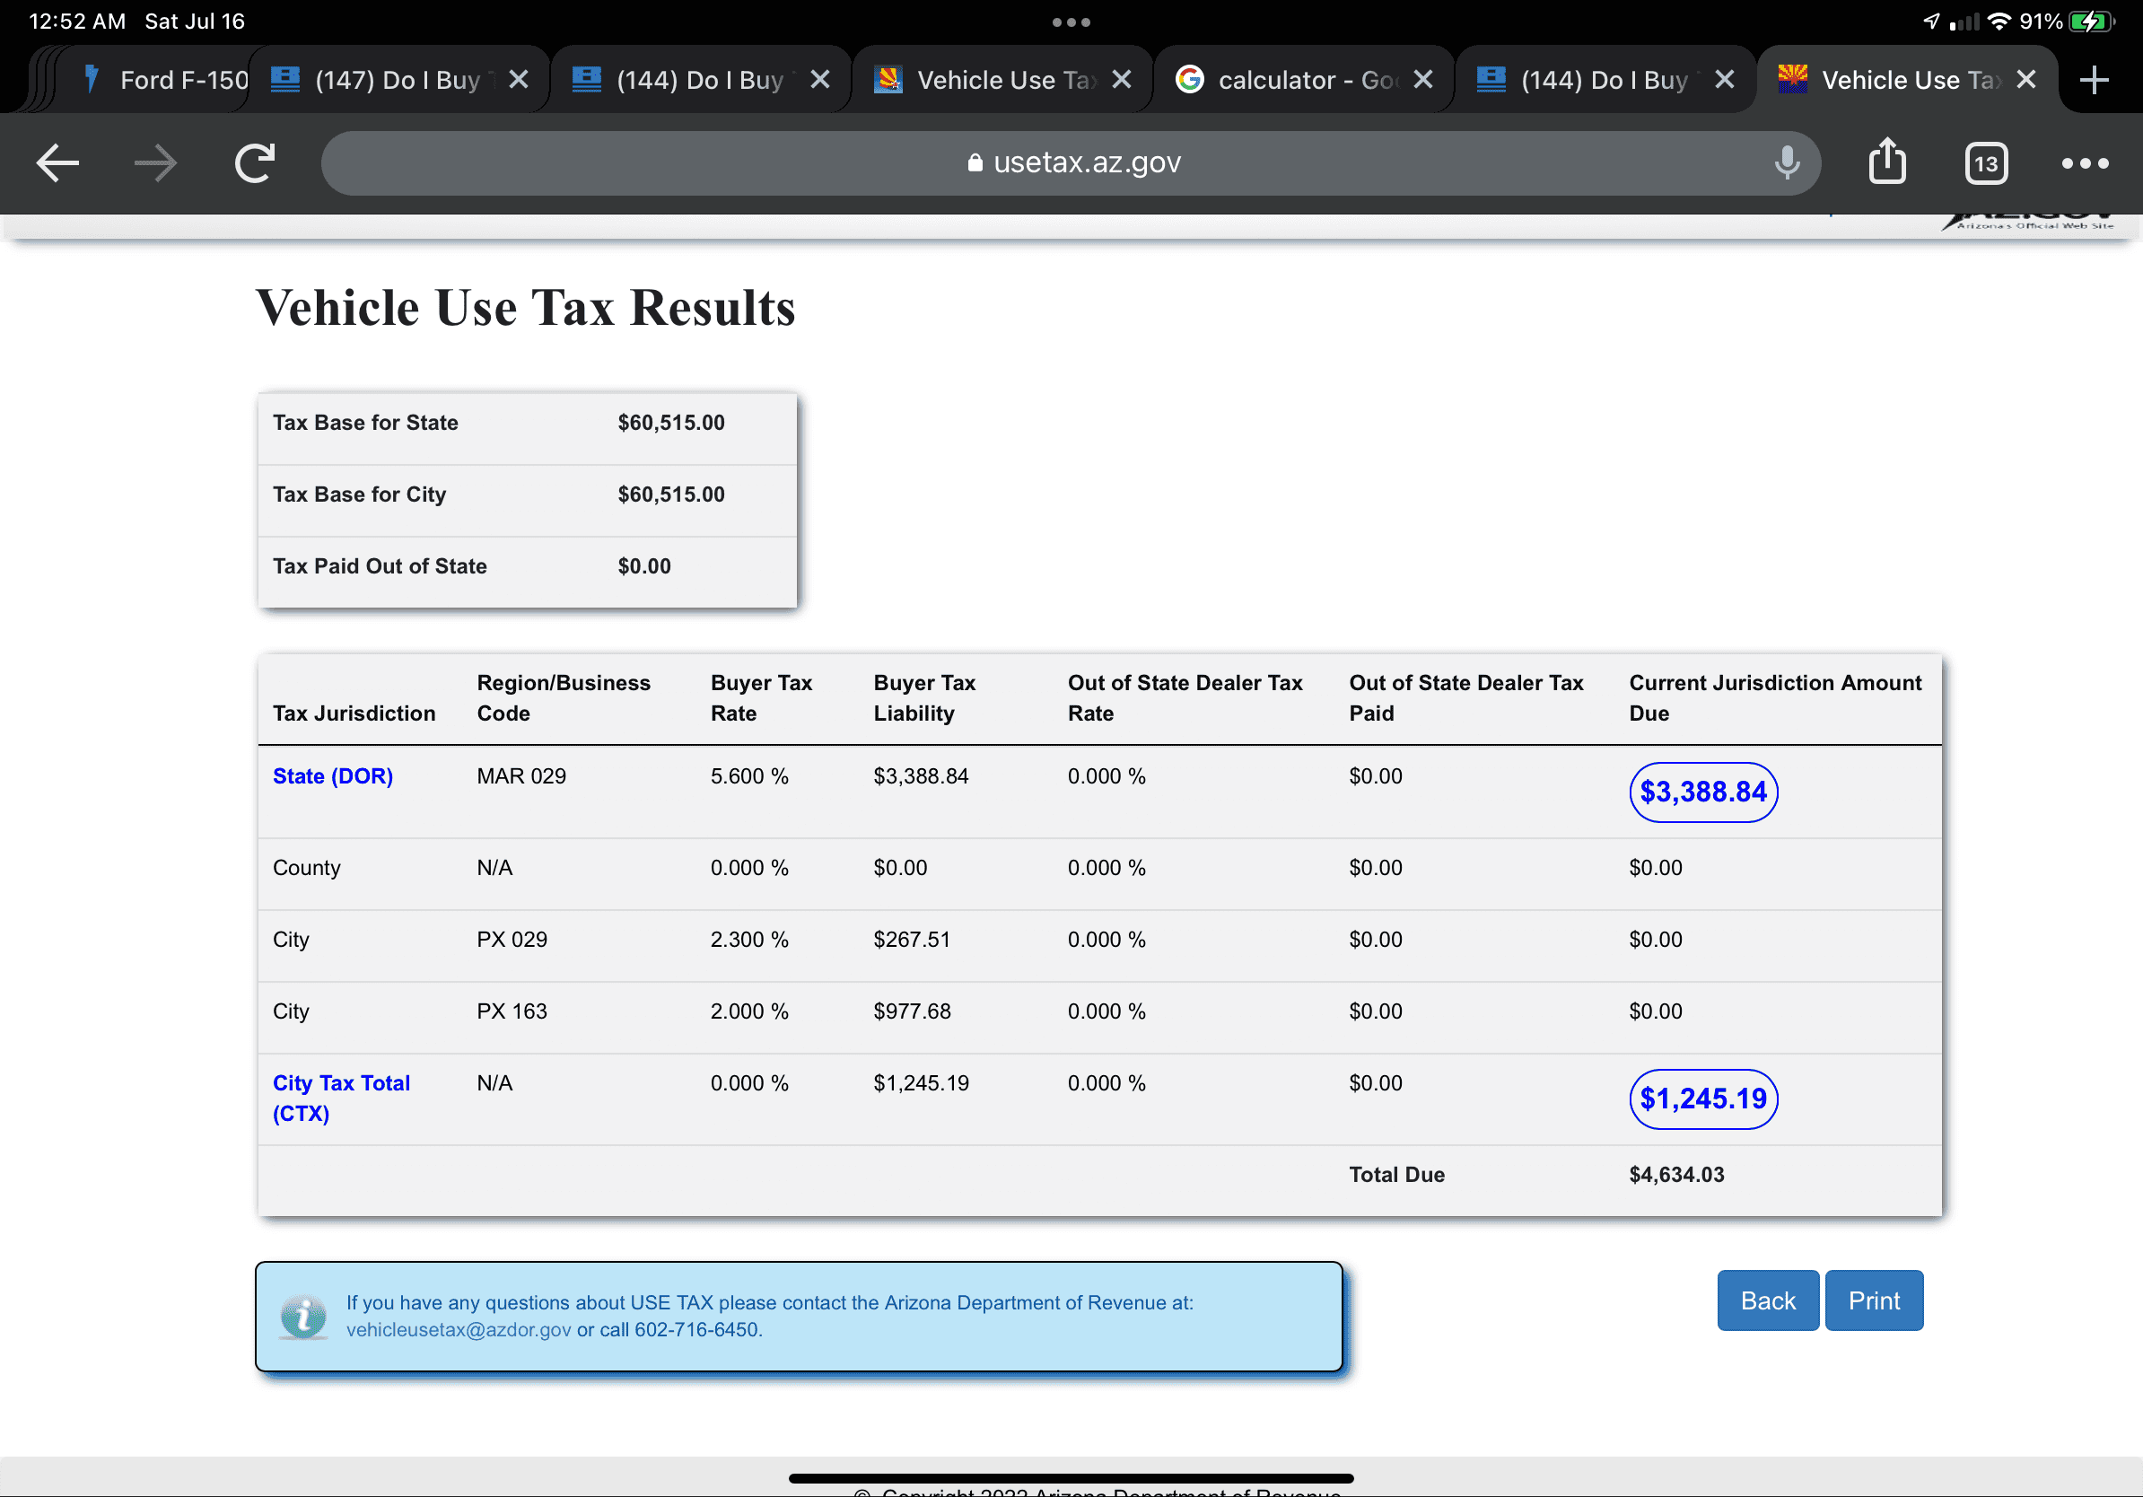The image size is (2143, 1497).
Task: Reload the page with the refresh icon
Action: coord(255,163)
